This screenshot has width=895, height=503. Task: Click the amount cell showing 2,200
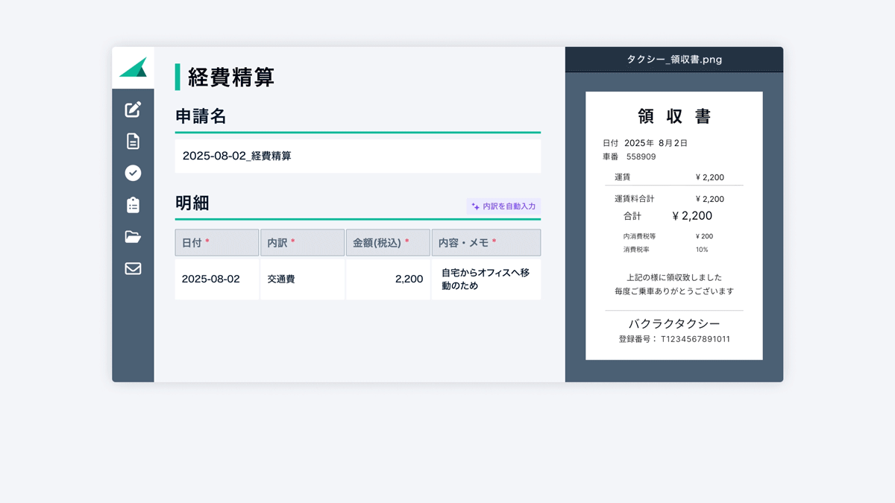(388, 279)
